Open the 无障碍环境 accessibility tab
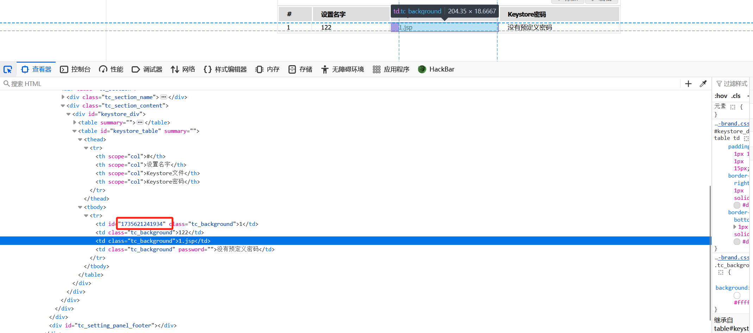753x333 pixels. coord(343,69)
